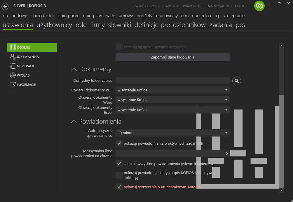Switch to the firmy tab
The image size is (293, 202).
point(97,25)
